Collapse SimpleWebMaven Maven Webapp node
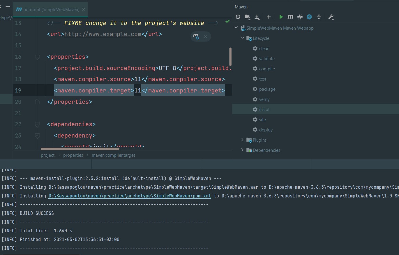The width and height of the screenshot is (399, 255). click(236, 28)
